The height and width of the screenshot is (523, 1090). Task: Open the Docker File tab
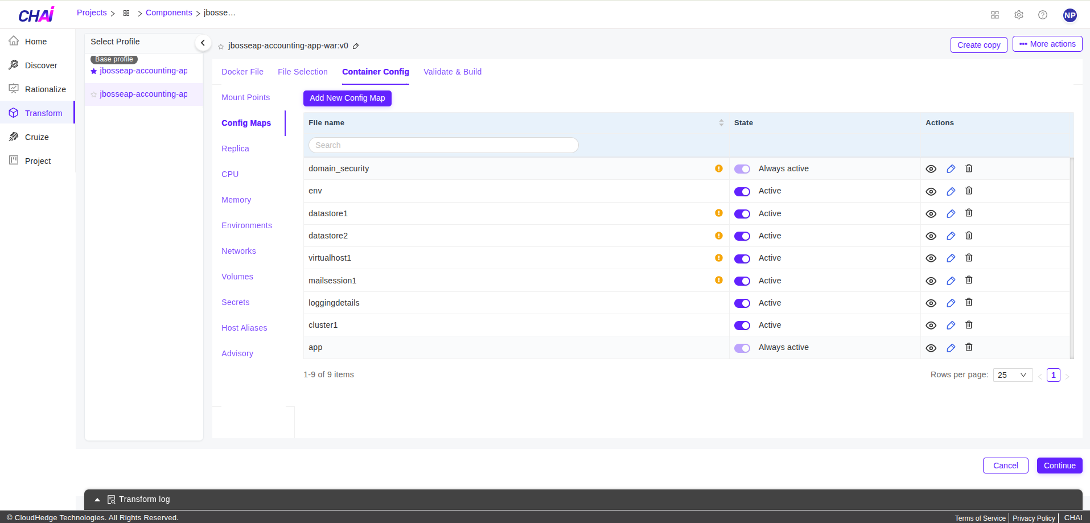[x=242, y=72]
